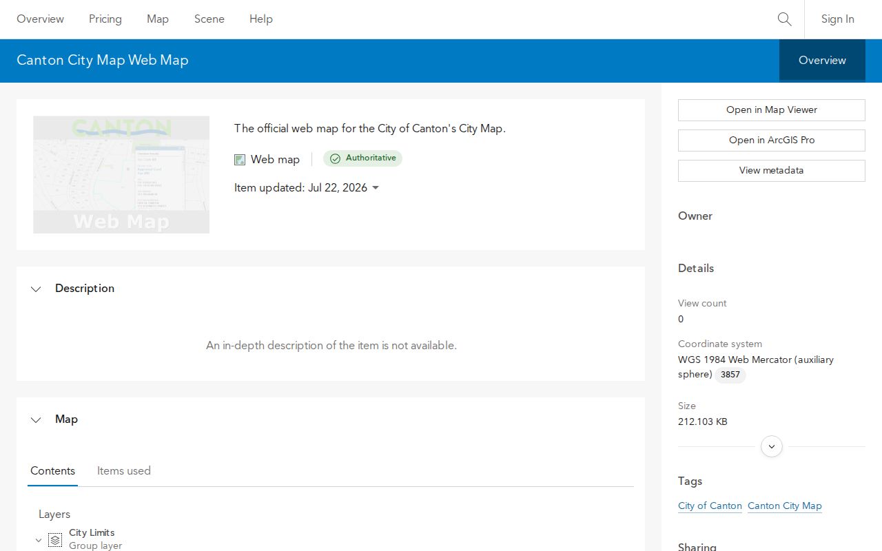Switch to the Contents tab
Screen dimensions: 882x551
click(52, 471)
